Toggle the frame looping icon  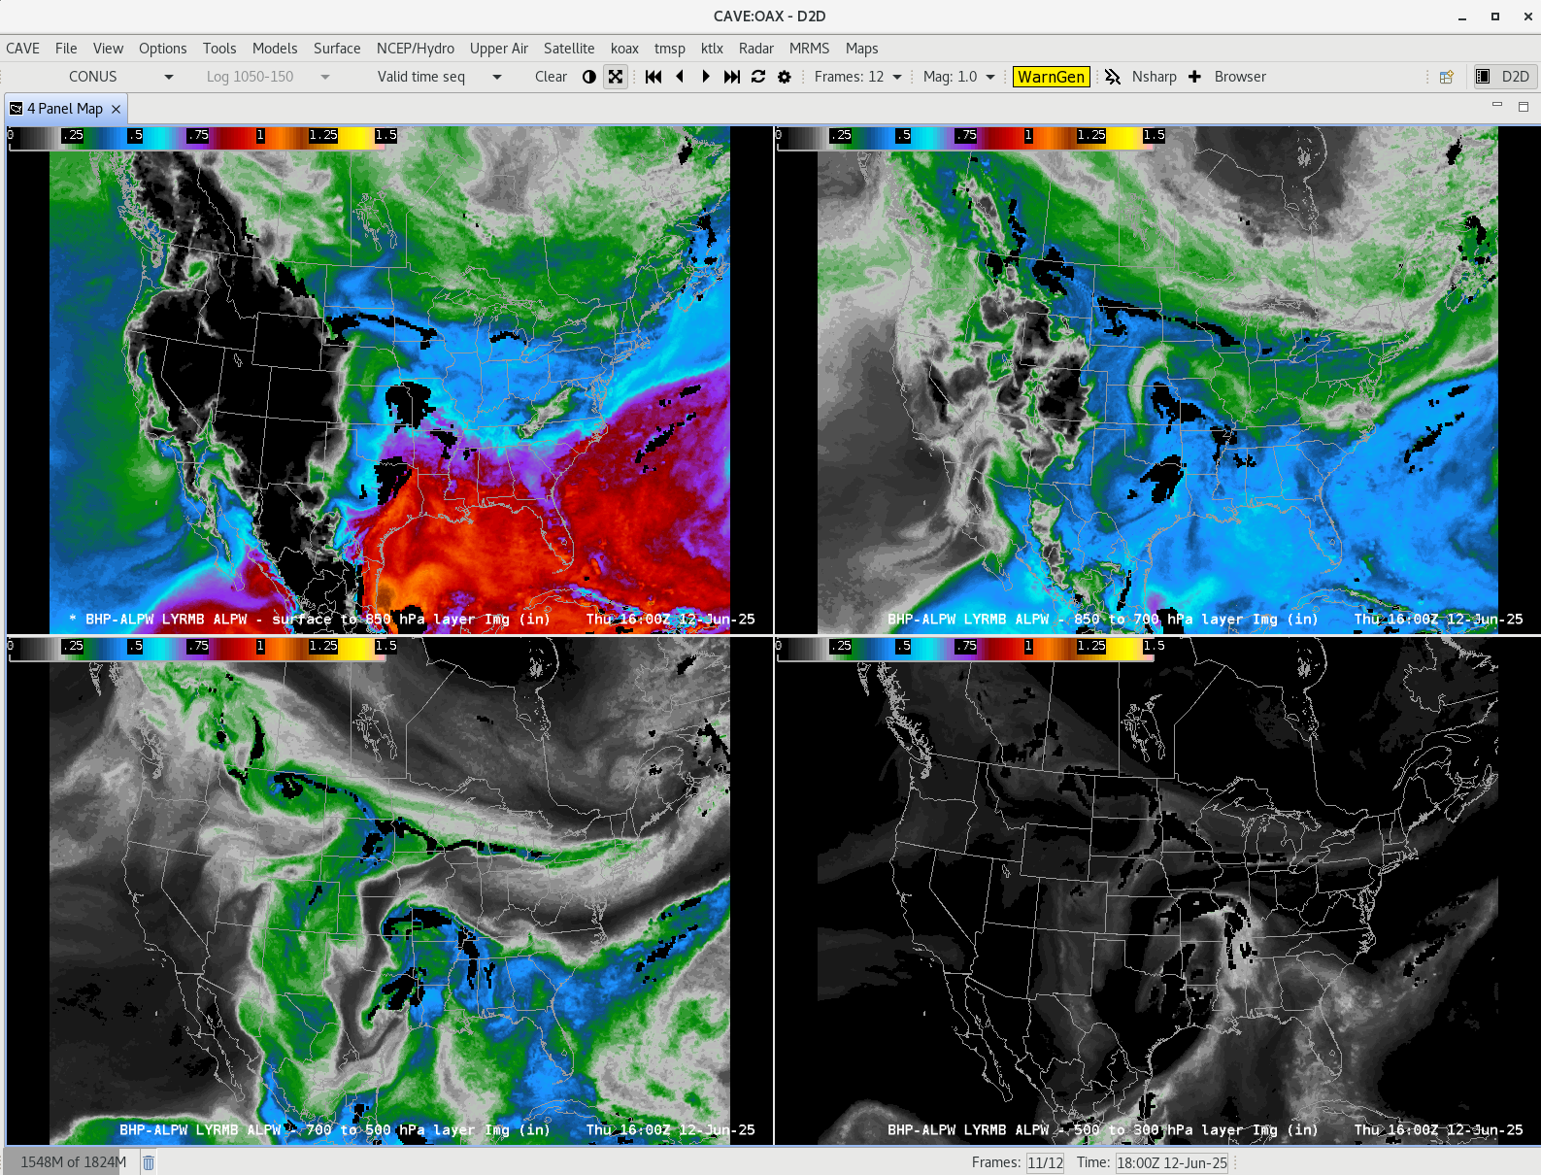click(758, 77)
